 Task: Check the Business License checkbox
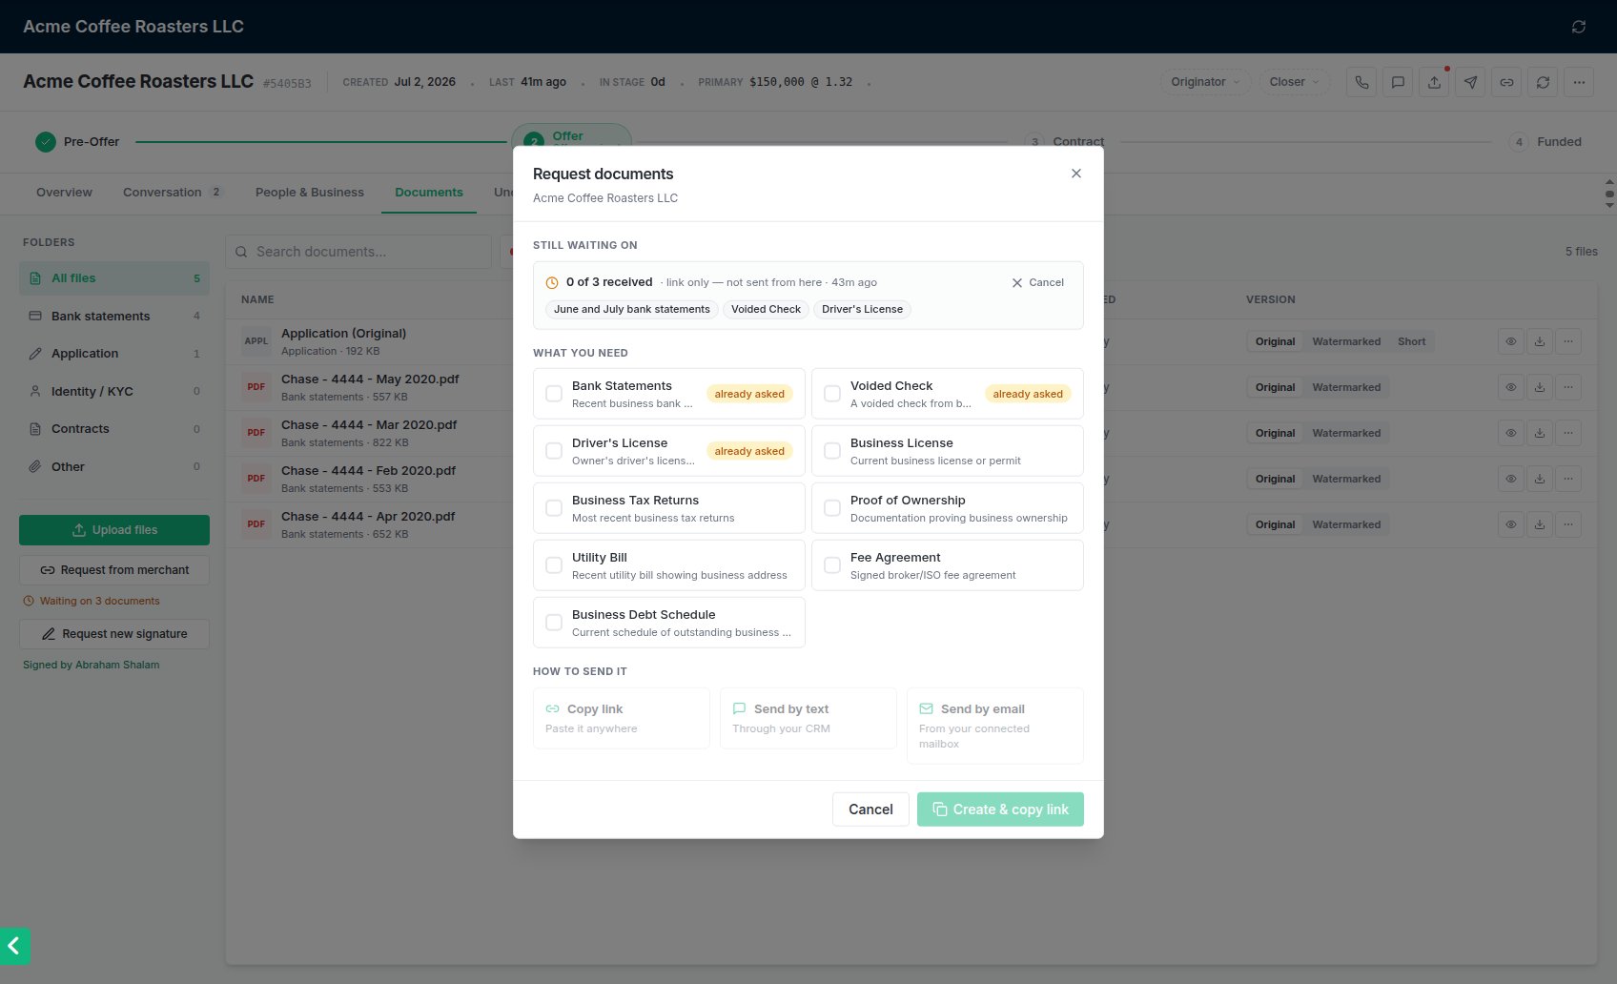(832, 451)
